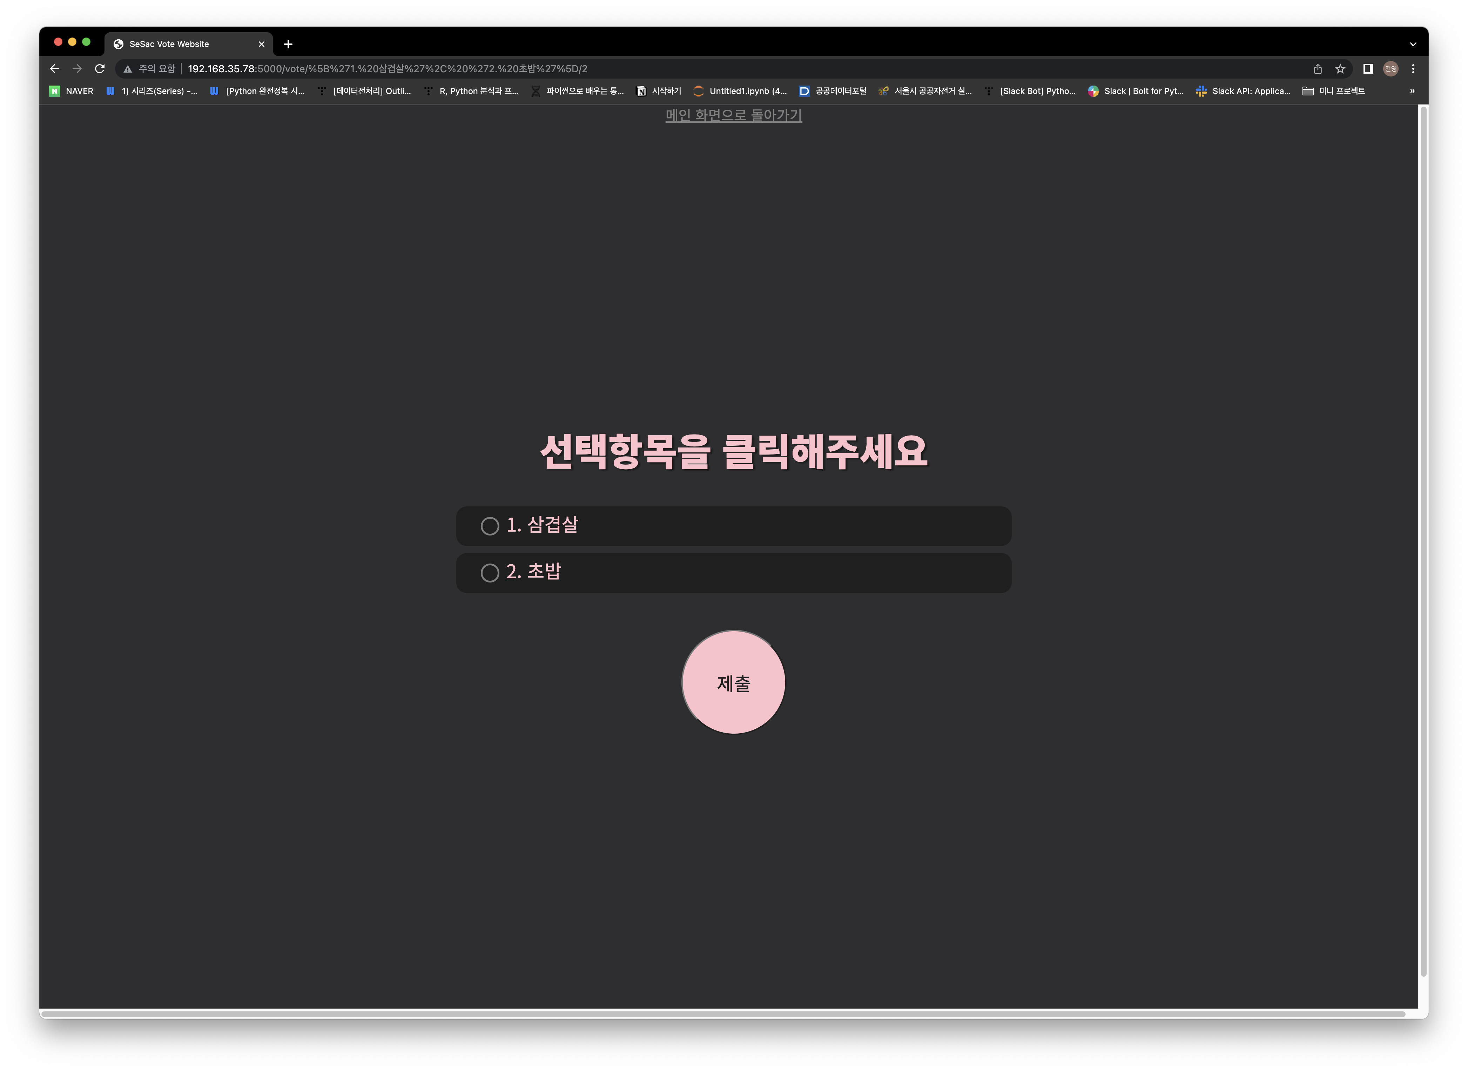Switch to the SeSac Vote Website tab
The height and width of the screenshot is (1071, 1468).
point(170,44)
